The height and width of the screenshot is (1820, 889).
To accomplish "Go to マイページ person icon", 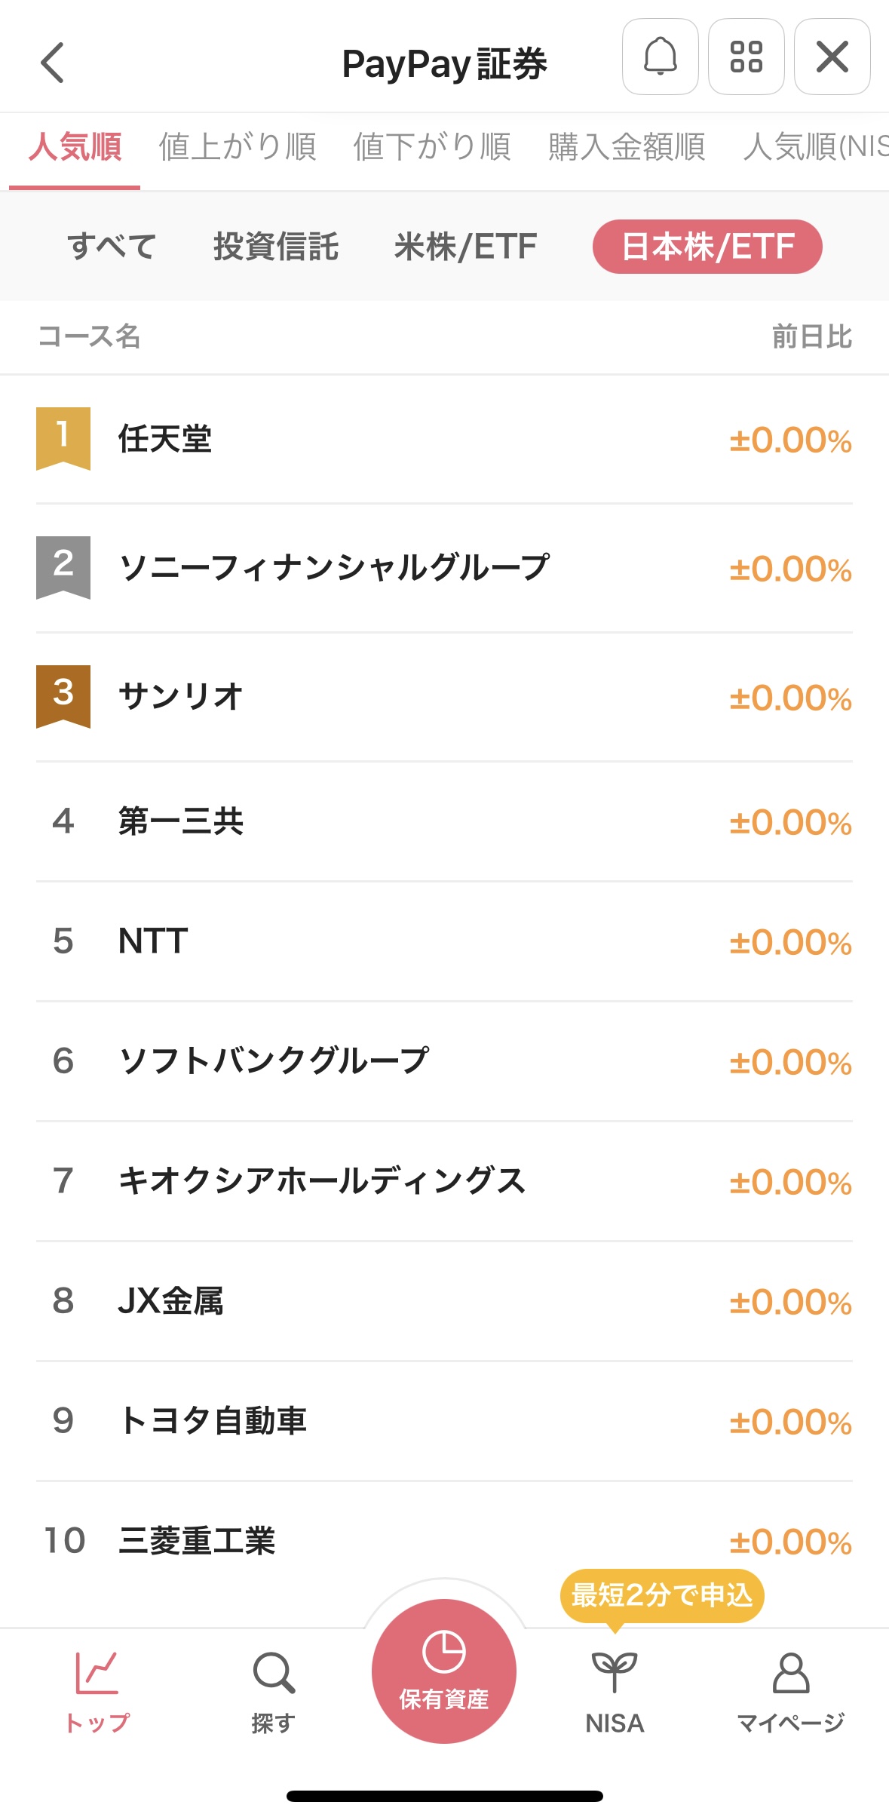I will click(x=790, y=1673).
